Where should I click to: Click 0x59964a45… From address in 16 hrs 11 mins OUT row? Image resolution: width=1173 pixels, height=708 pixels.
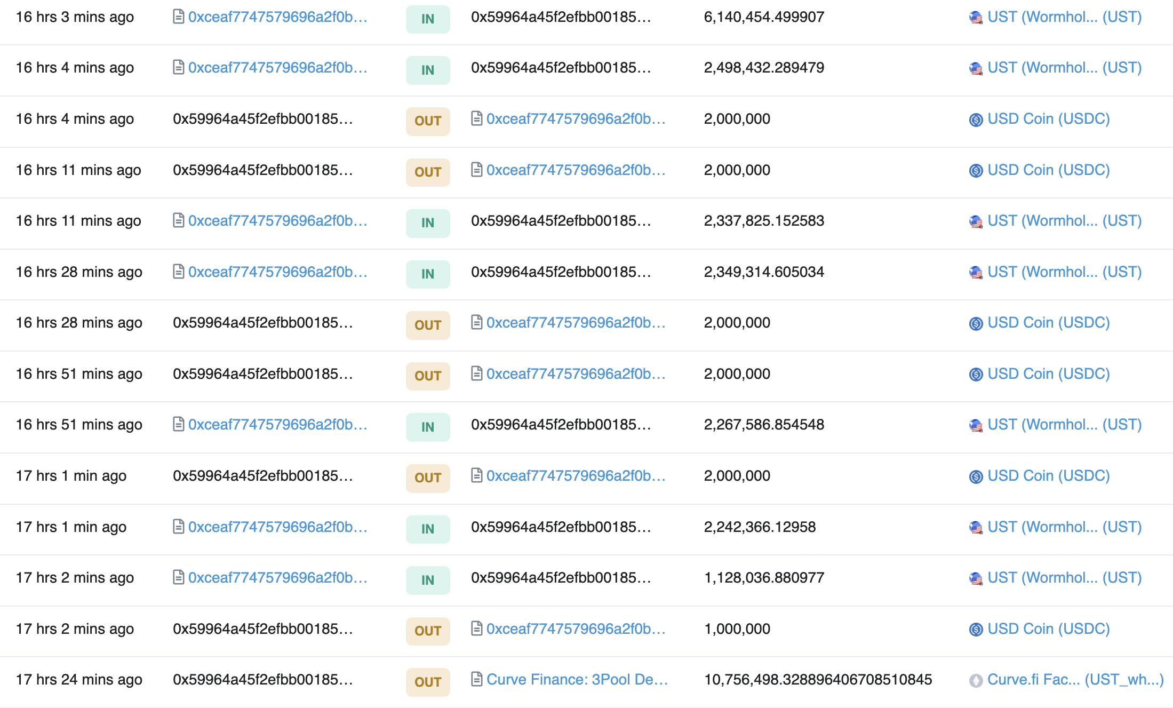pos(263,170)
